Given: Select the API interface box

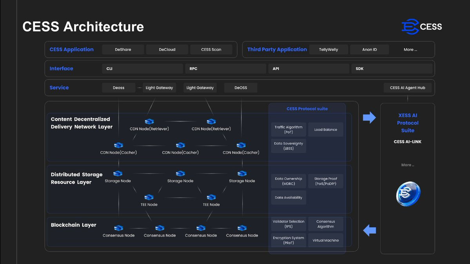Looking at the screenshot, I should 309,69.
